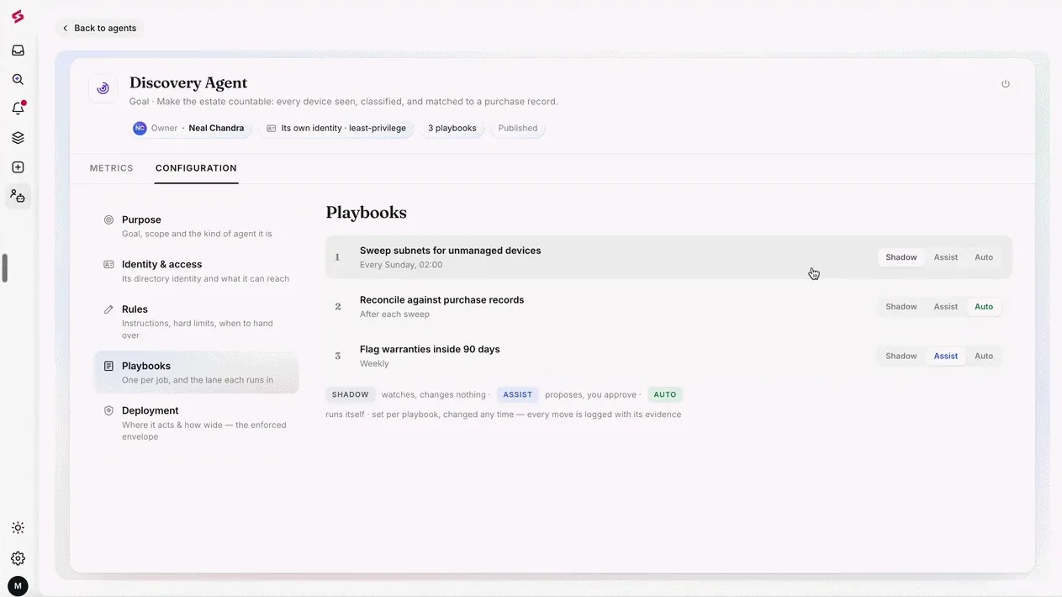Click the After each sweep schedule text
Viewport: 1062px width, 597px height.
[394, 314]
